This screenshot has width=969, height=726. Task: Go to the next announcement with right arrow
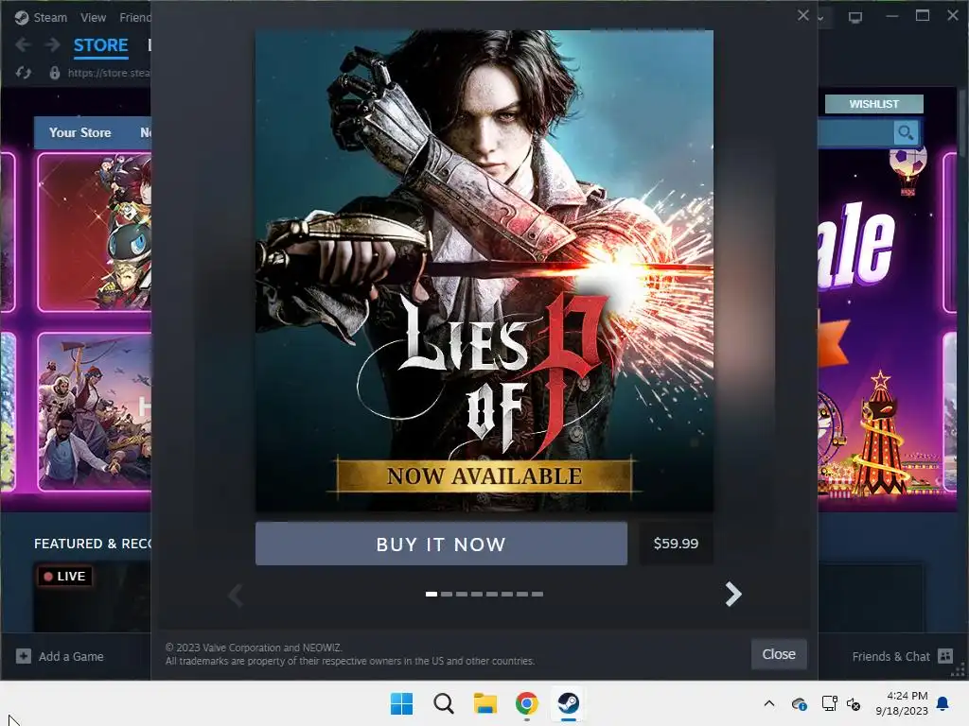click(733, 595)
